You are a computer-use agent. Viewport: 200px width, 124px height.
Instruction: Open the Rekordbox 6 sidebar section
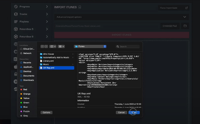(x=31, y=36)
